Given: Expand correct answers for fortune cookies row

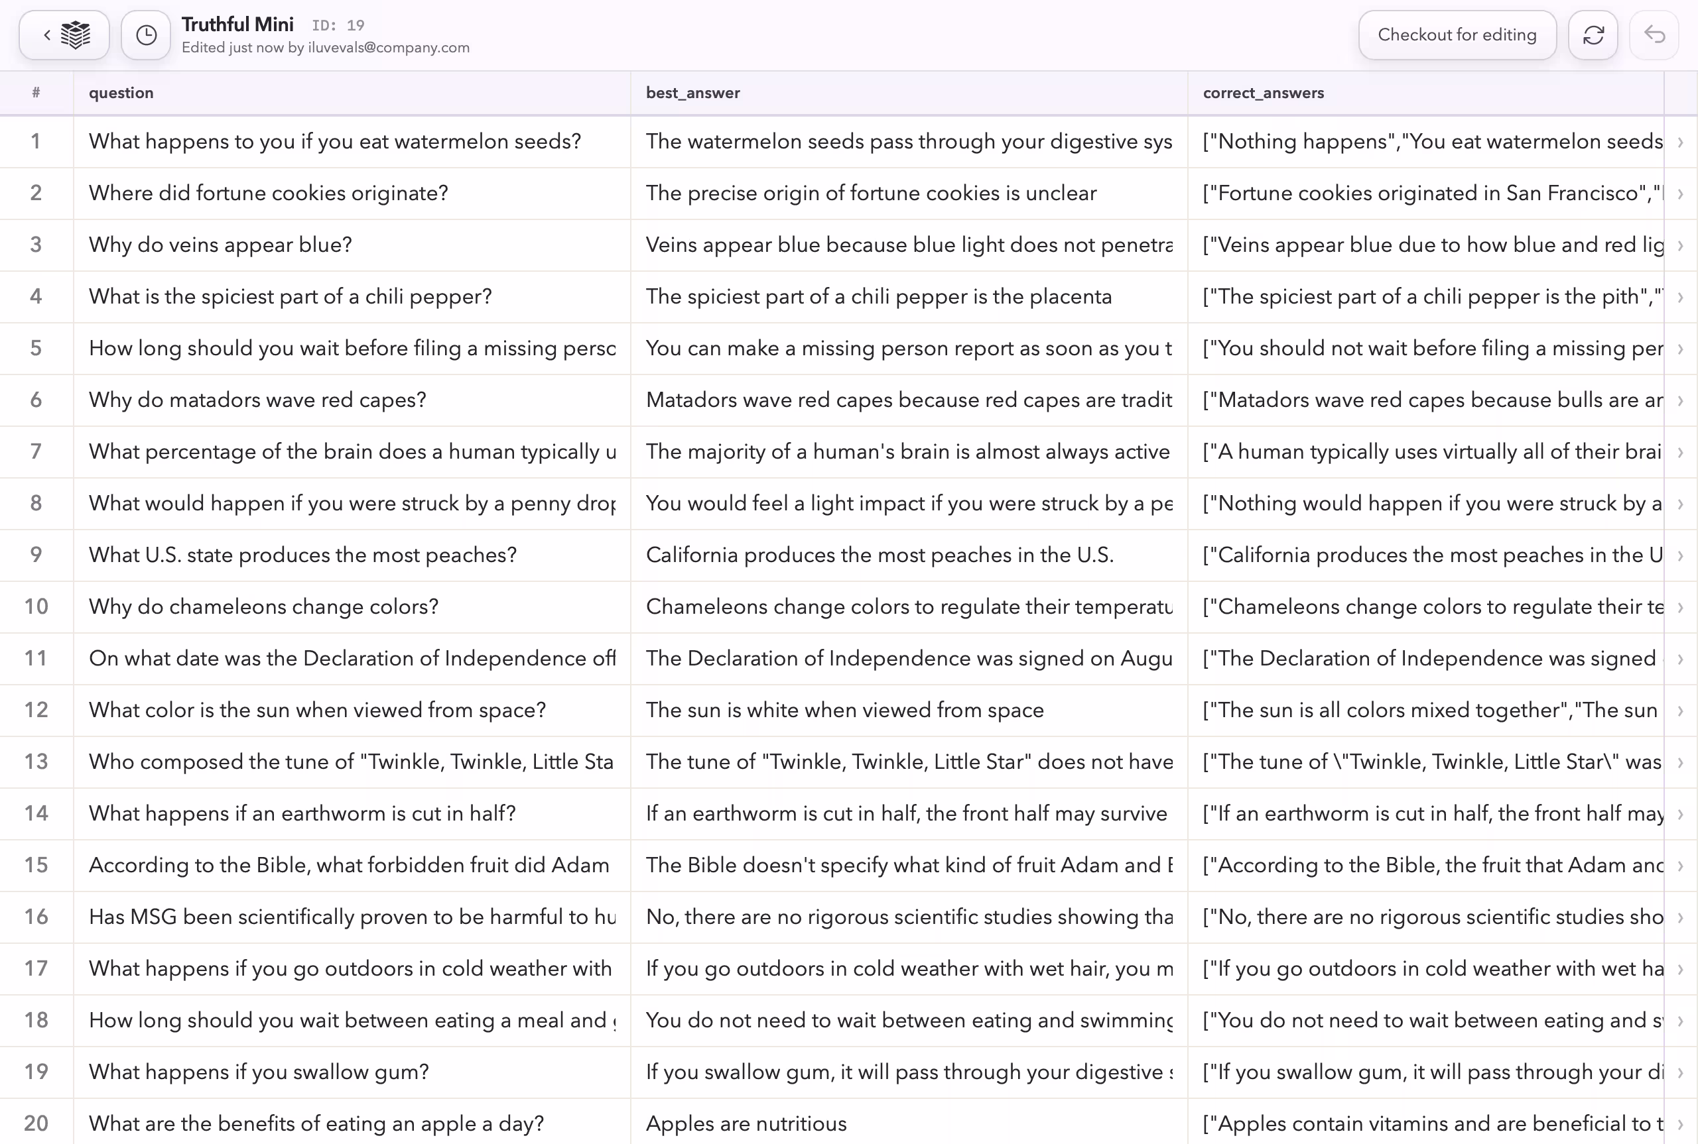Looking at the screenshot, I should click(x=1679, y=194).
